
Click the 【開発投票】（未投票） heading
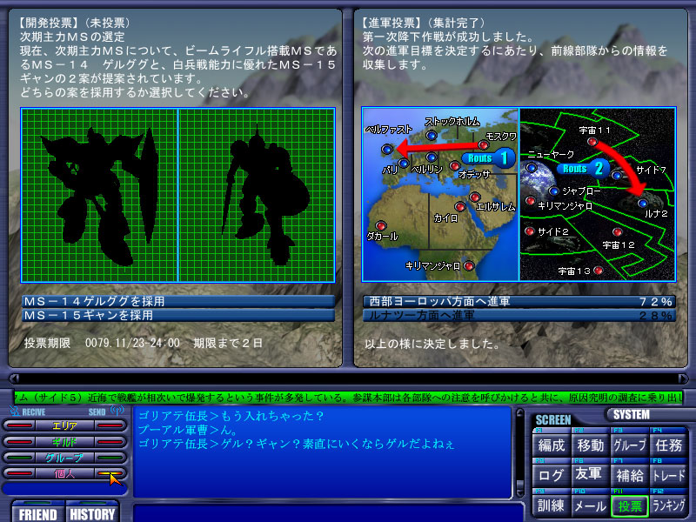point(76,23)
